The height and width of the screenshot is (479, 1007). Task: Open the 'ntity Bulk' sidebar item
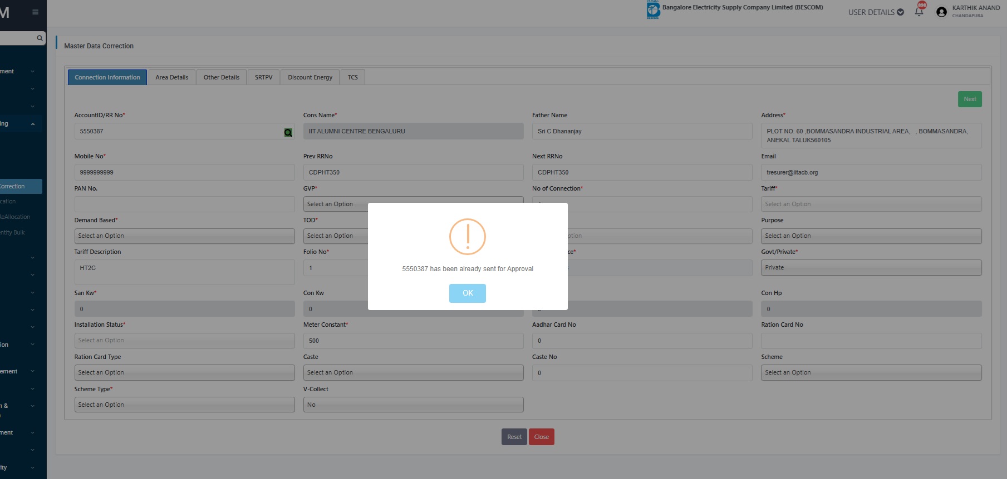click(12, 232)
